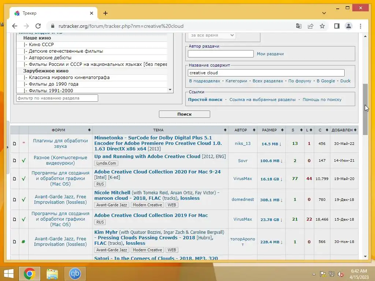This screenshot has width=375, height=281.
Task: Show hidden tray icons arrow
Action: (x=314, y=274)
